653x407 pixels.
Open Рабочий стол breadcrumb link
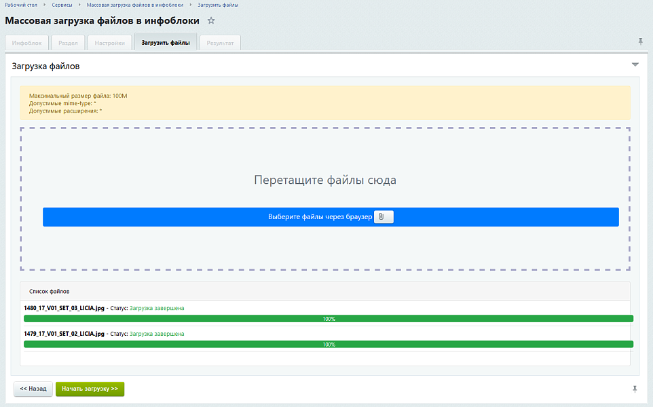[21, 5]
